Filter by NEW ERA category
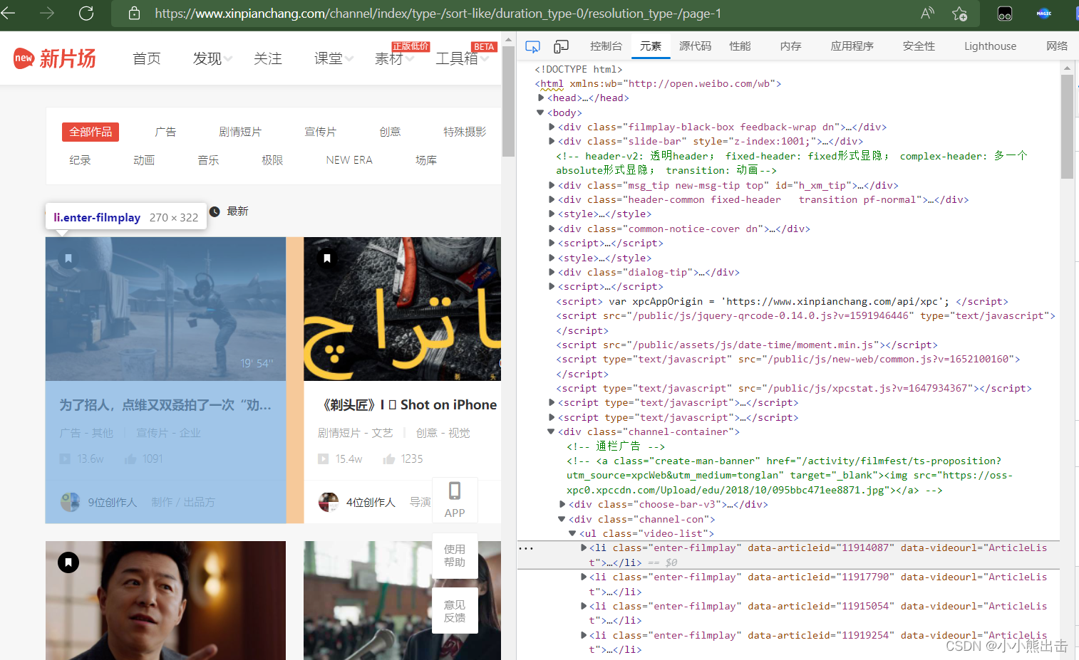The height and width of the screenshot is (660, 1079). click(349, 160)
